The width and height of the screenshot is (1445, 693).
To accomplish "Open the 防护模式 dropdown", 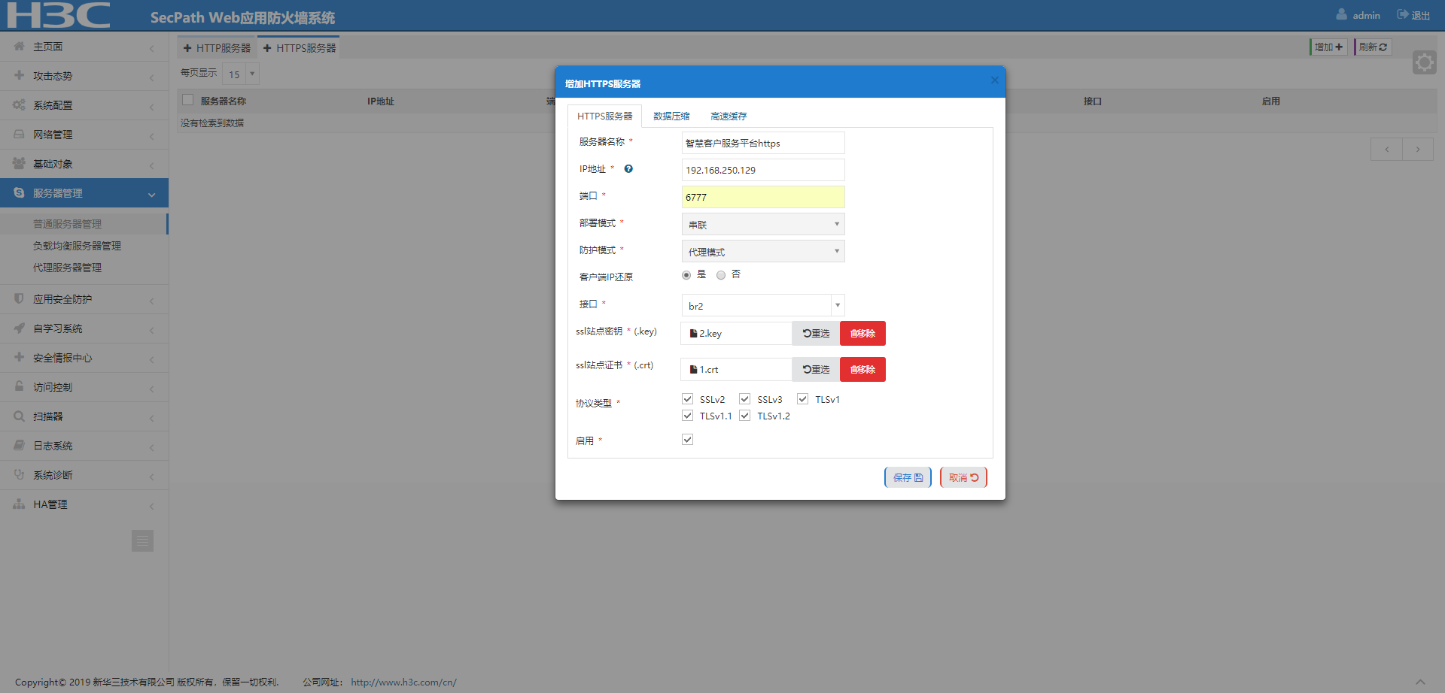I will pyautogui.click(x=763, y=251).
